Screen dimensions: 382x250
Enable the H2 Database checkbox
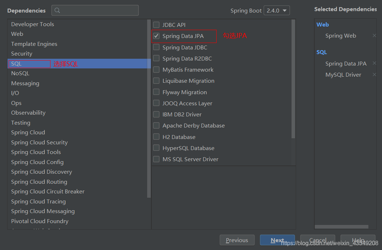click(x=156, y=137)
